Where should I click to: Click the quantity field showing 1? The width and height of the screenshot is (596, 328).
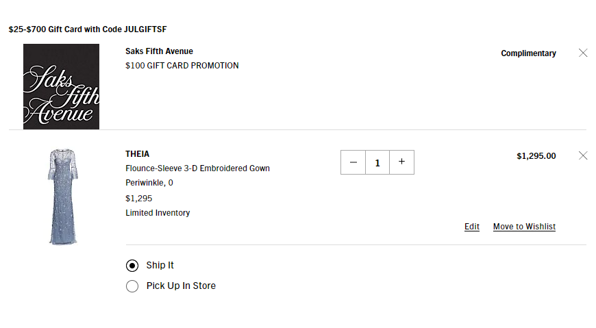point(377,162)
